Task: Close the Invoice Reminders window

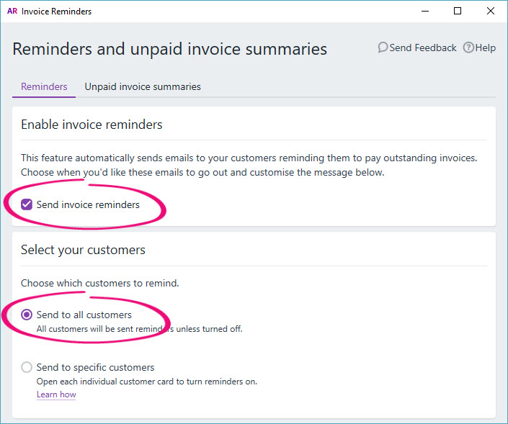Action: pos(491,12)
